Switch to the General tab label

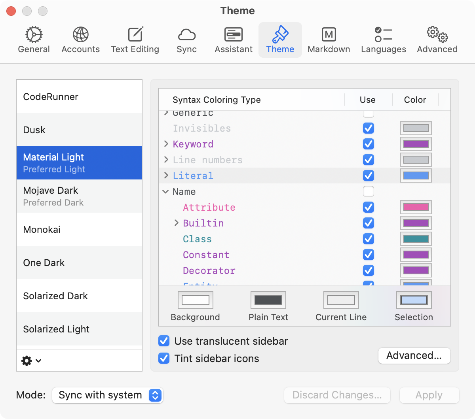coord(34,49)
